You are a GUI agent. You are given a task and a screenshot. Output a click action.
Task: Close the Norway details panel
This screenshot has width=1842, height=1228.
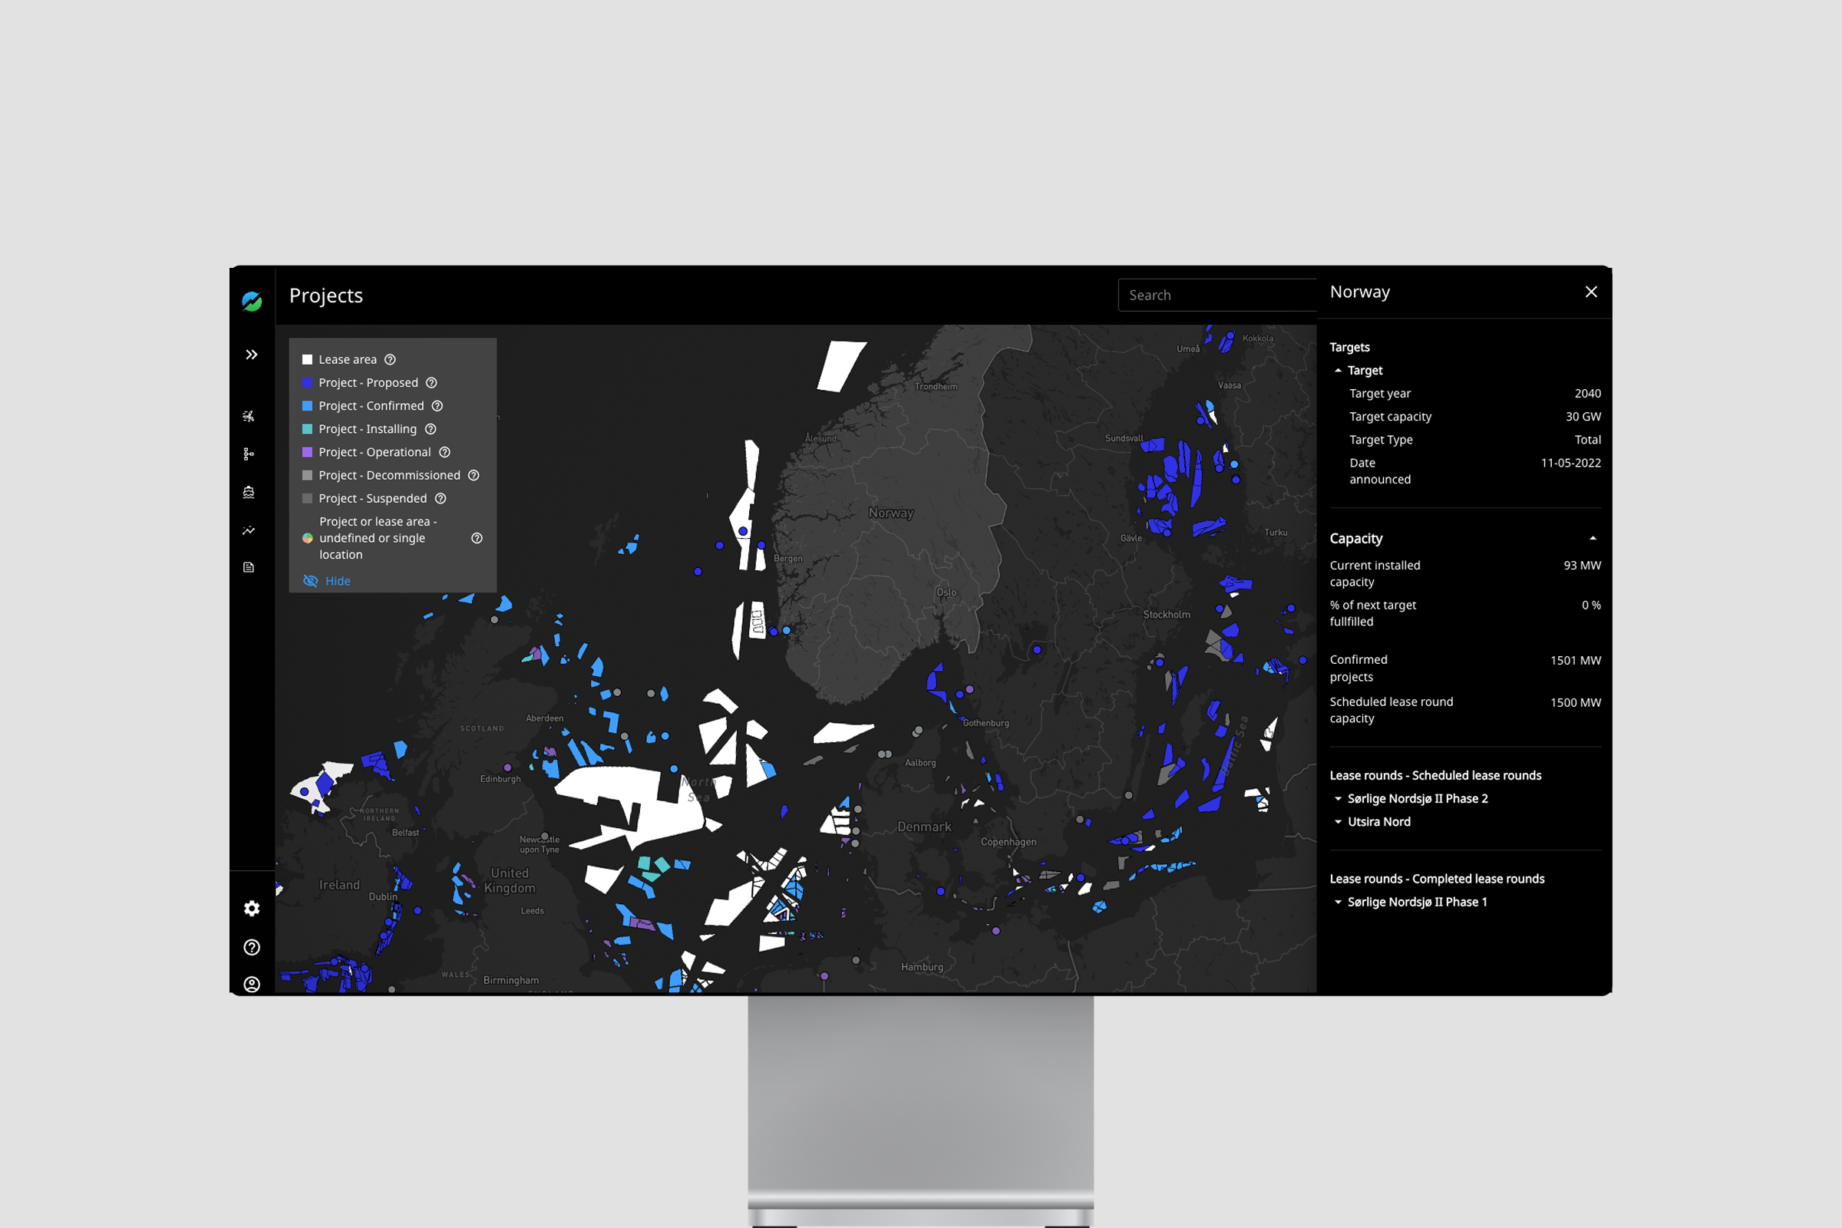[1590, 292]
